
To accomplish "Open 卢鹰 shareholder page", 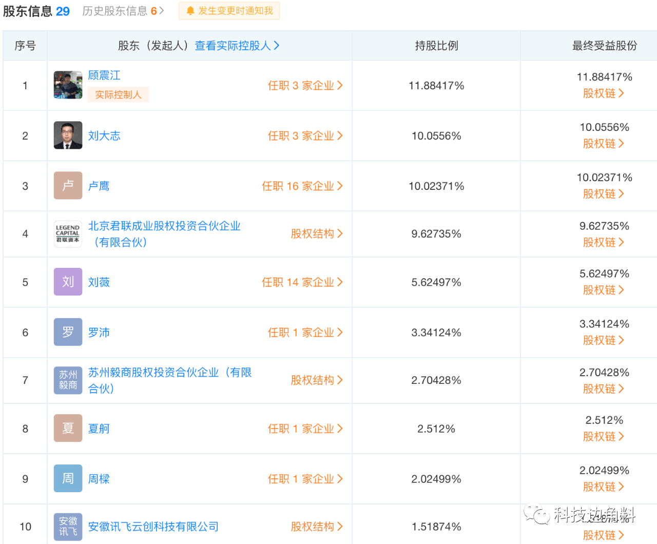I will [99, 186].
